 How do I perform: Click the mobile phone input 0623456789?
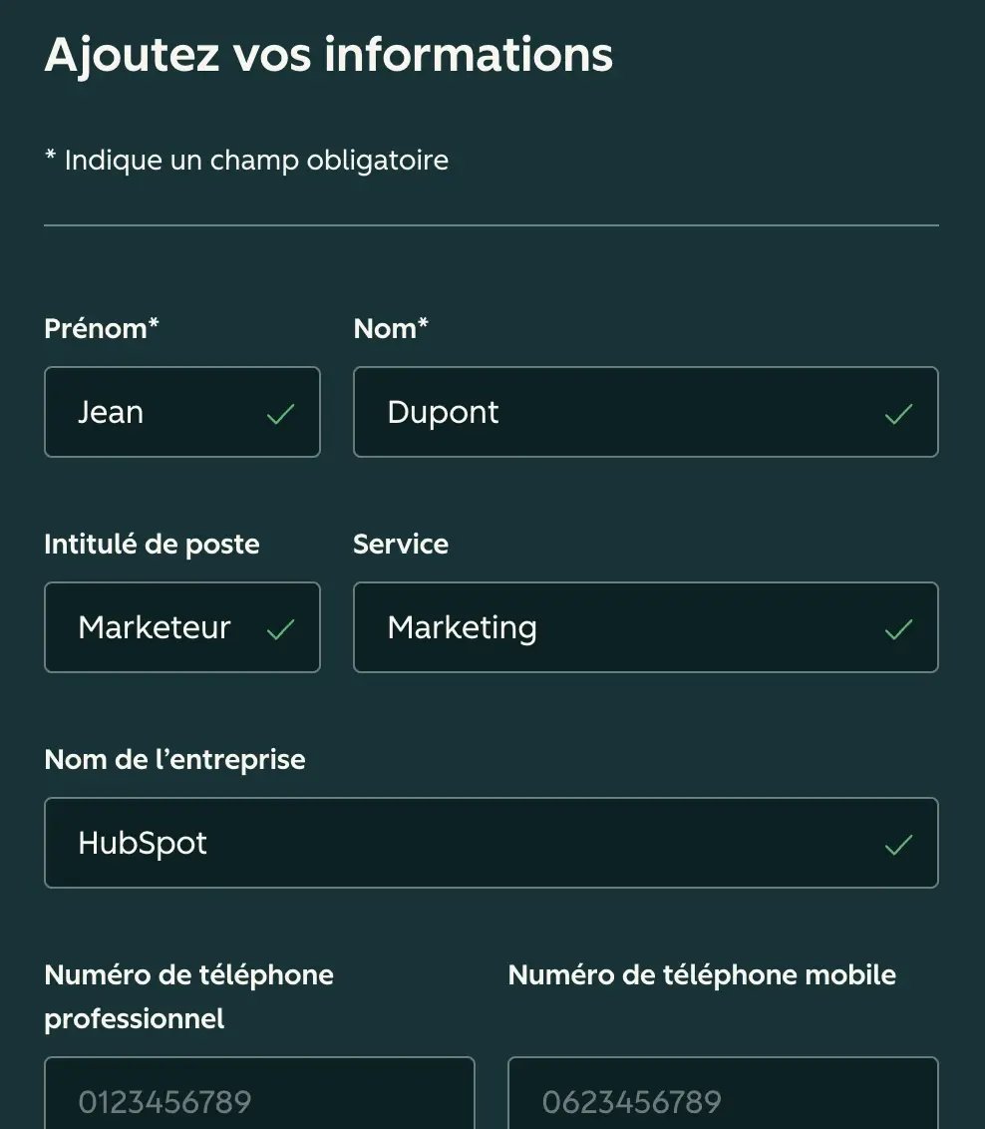[723, 1099]
